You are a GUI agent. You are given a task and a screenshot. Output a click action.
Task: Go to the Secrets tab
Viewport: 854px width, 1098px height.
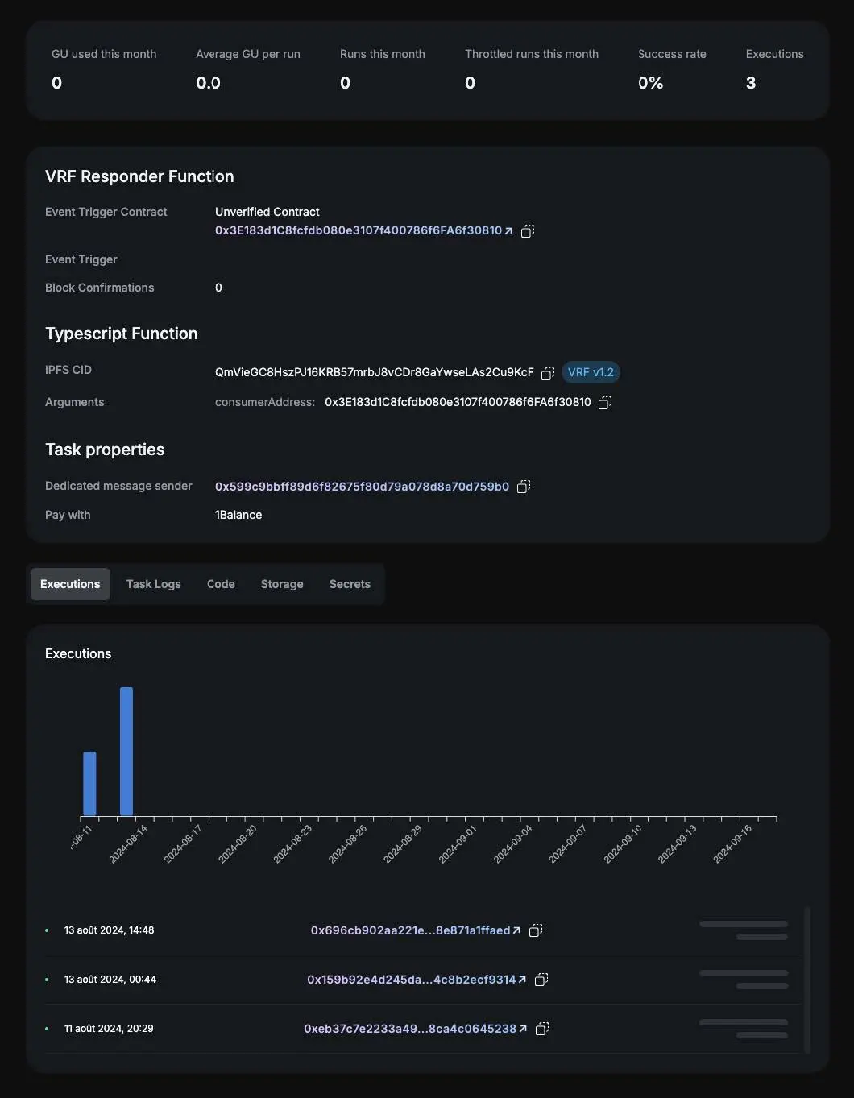pyautogui.click(x=350, y=584)
